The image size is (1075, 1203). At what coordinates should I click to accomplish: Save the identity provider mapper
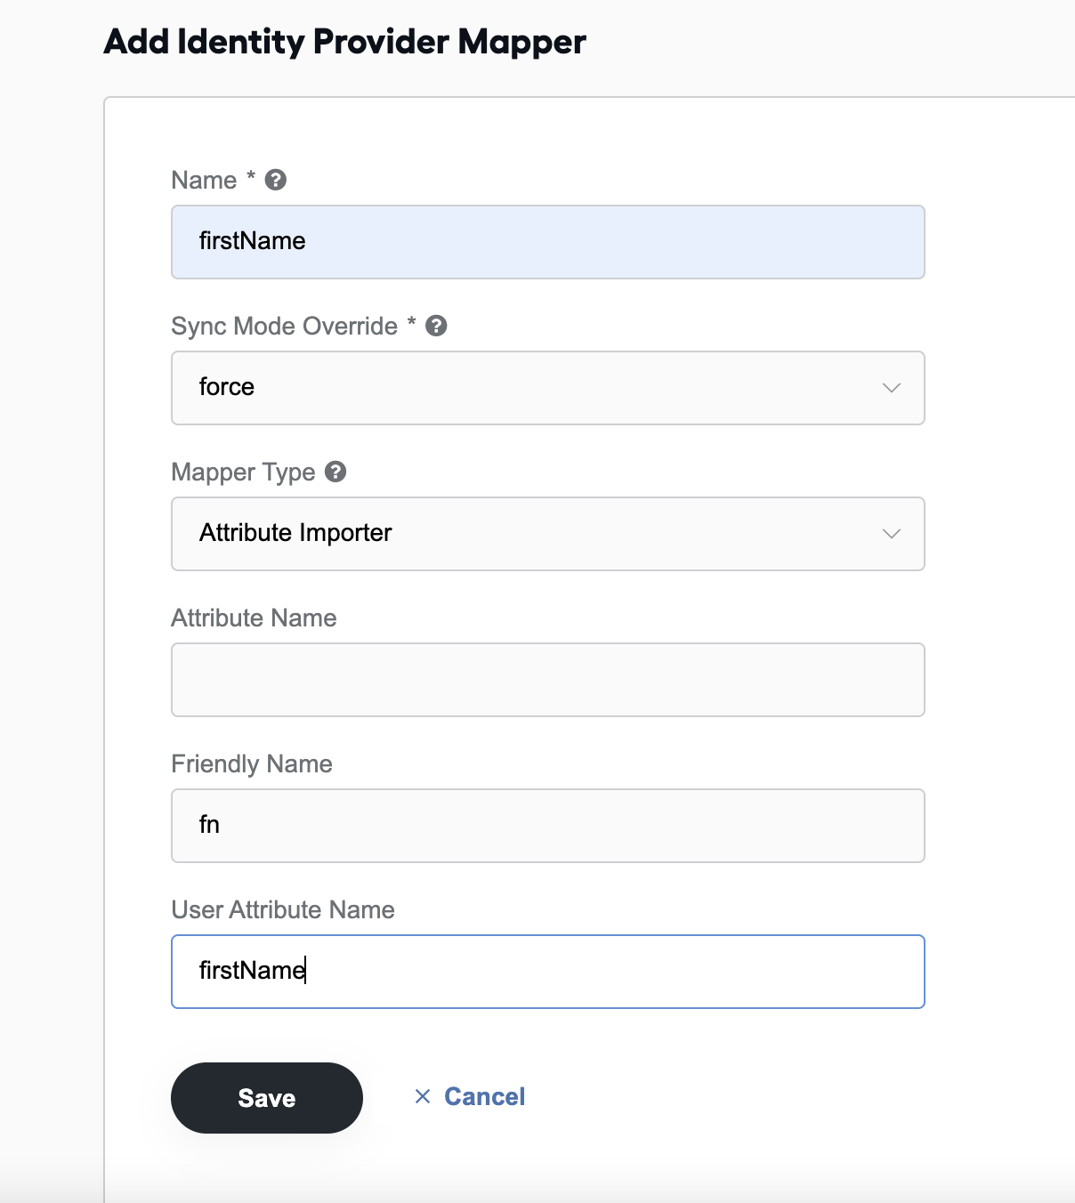pos(267,1098)
